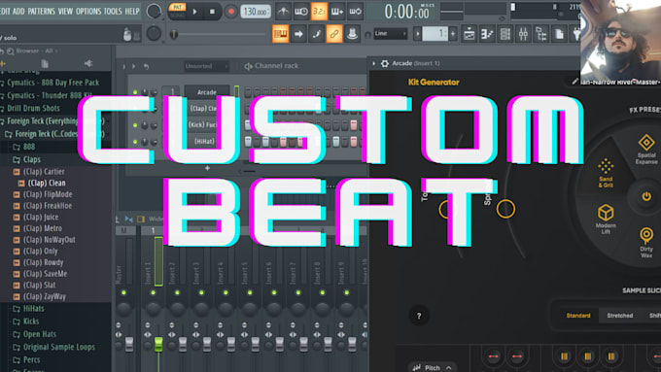Viewport: 661px width, 372px height.
Task: Open the Browser view tree icon
Action: pyautogui.click(x=541, y=34)
